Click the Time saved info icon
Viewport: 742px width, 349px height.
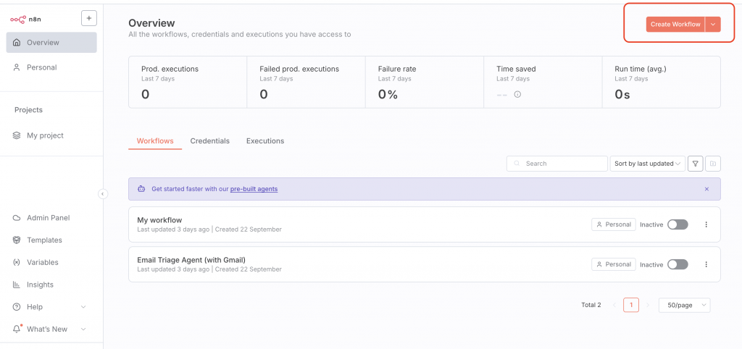pos(517,94)
